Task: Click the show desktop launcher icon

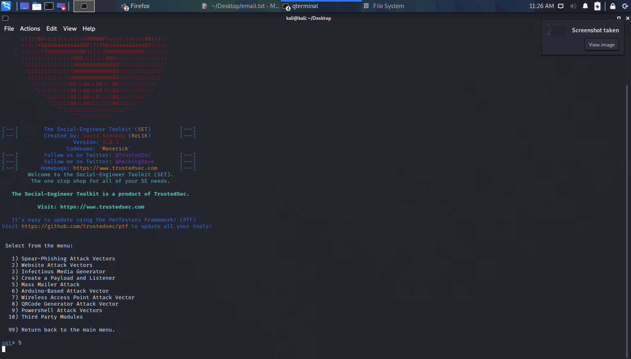Action: pos(25,6)
